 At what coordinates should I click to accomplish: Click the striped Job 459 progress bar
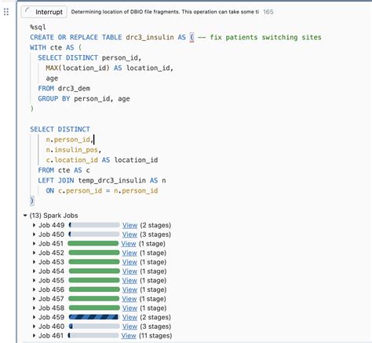pos(93,317)
